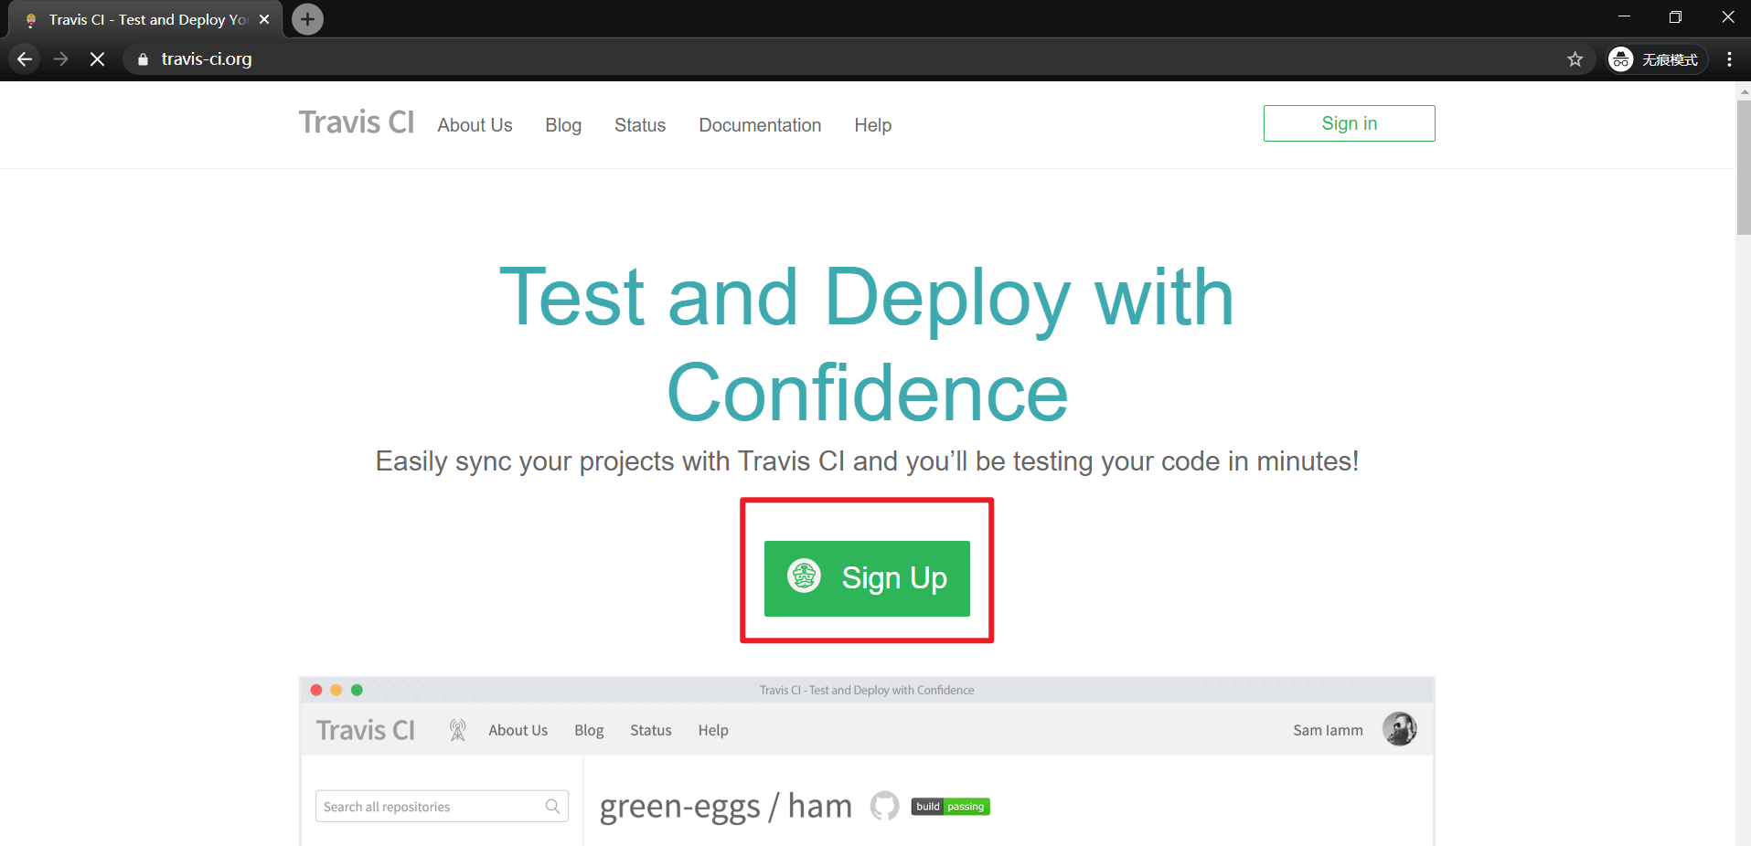Click the build passing badge
The height and width of the screenshot is (846, 1751).
pyautogui.click(x=950, y=807)
